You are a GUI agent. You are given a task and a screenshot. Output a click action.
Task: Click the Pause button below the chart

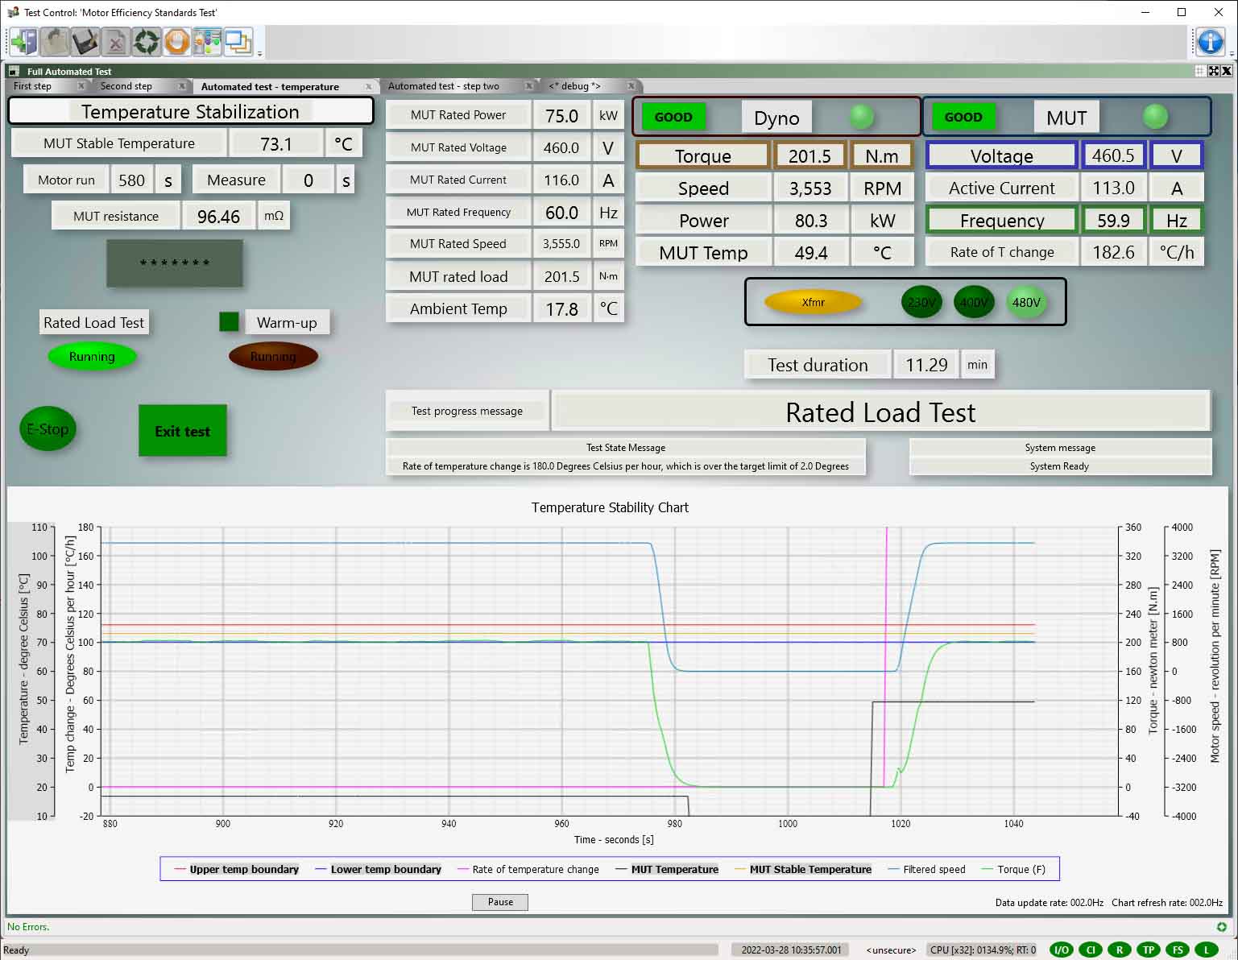499,902
